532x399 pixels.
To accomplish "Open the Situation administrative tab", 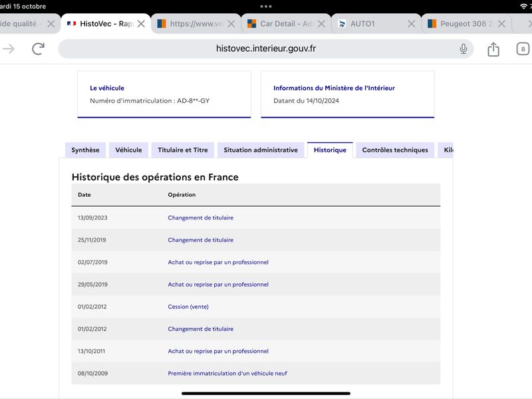I will coord(261,150).
